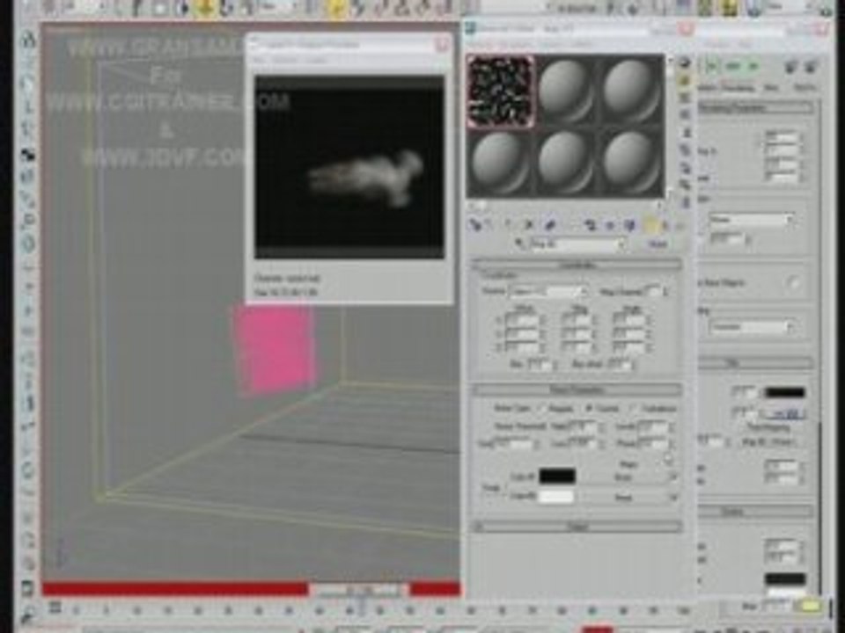Click Make Material Copy icon
Screen dimensions: 845x633
[x=549, y=225]
